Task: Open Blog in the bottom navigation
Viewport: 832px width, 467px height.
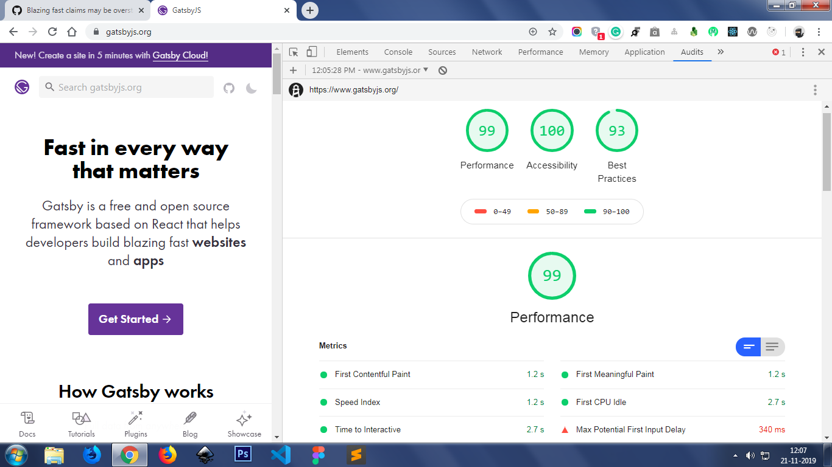Action: [x=190, y=424]
